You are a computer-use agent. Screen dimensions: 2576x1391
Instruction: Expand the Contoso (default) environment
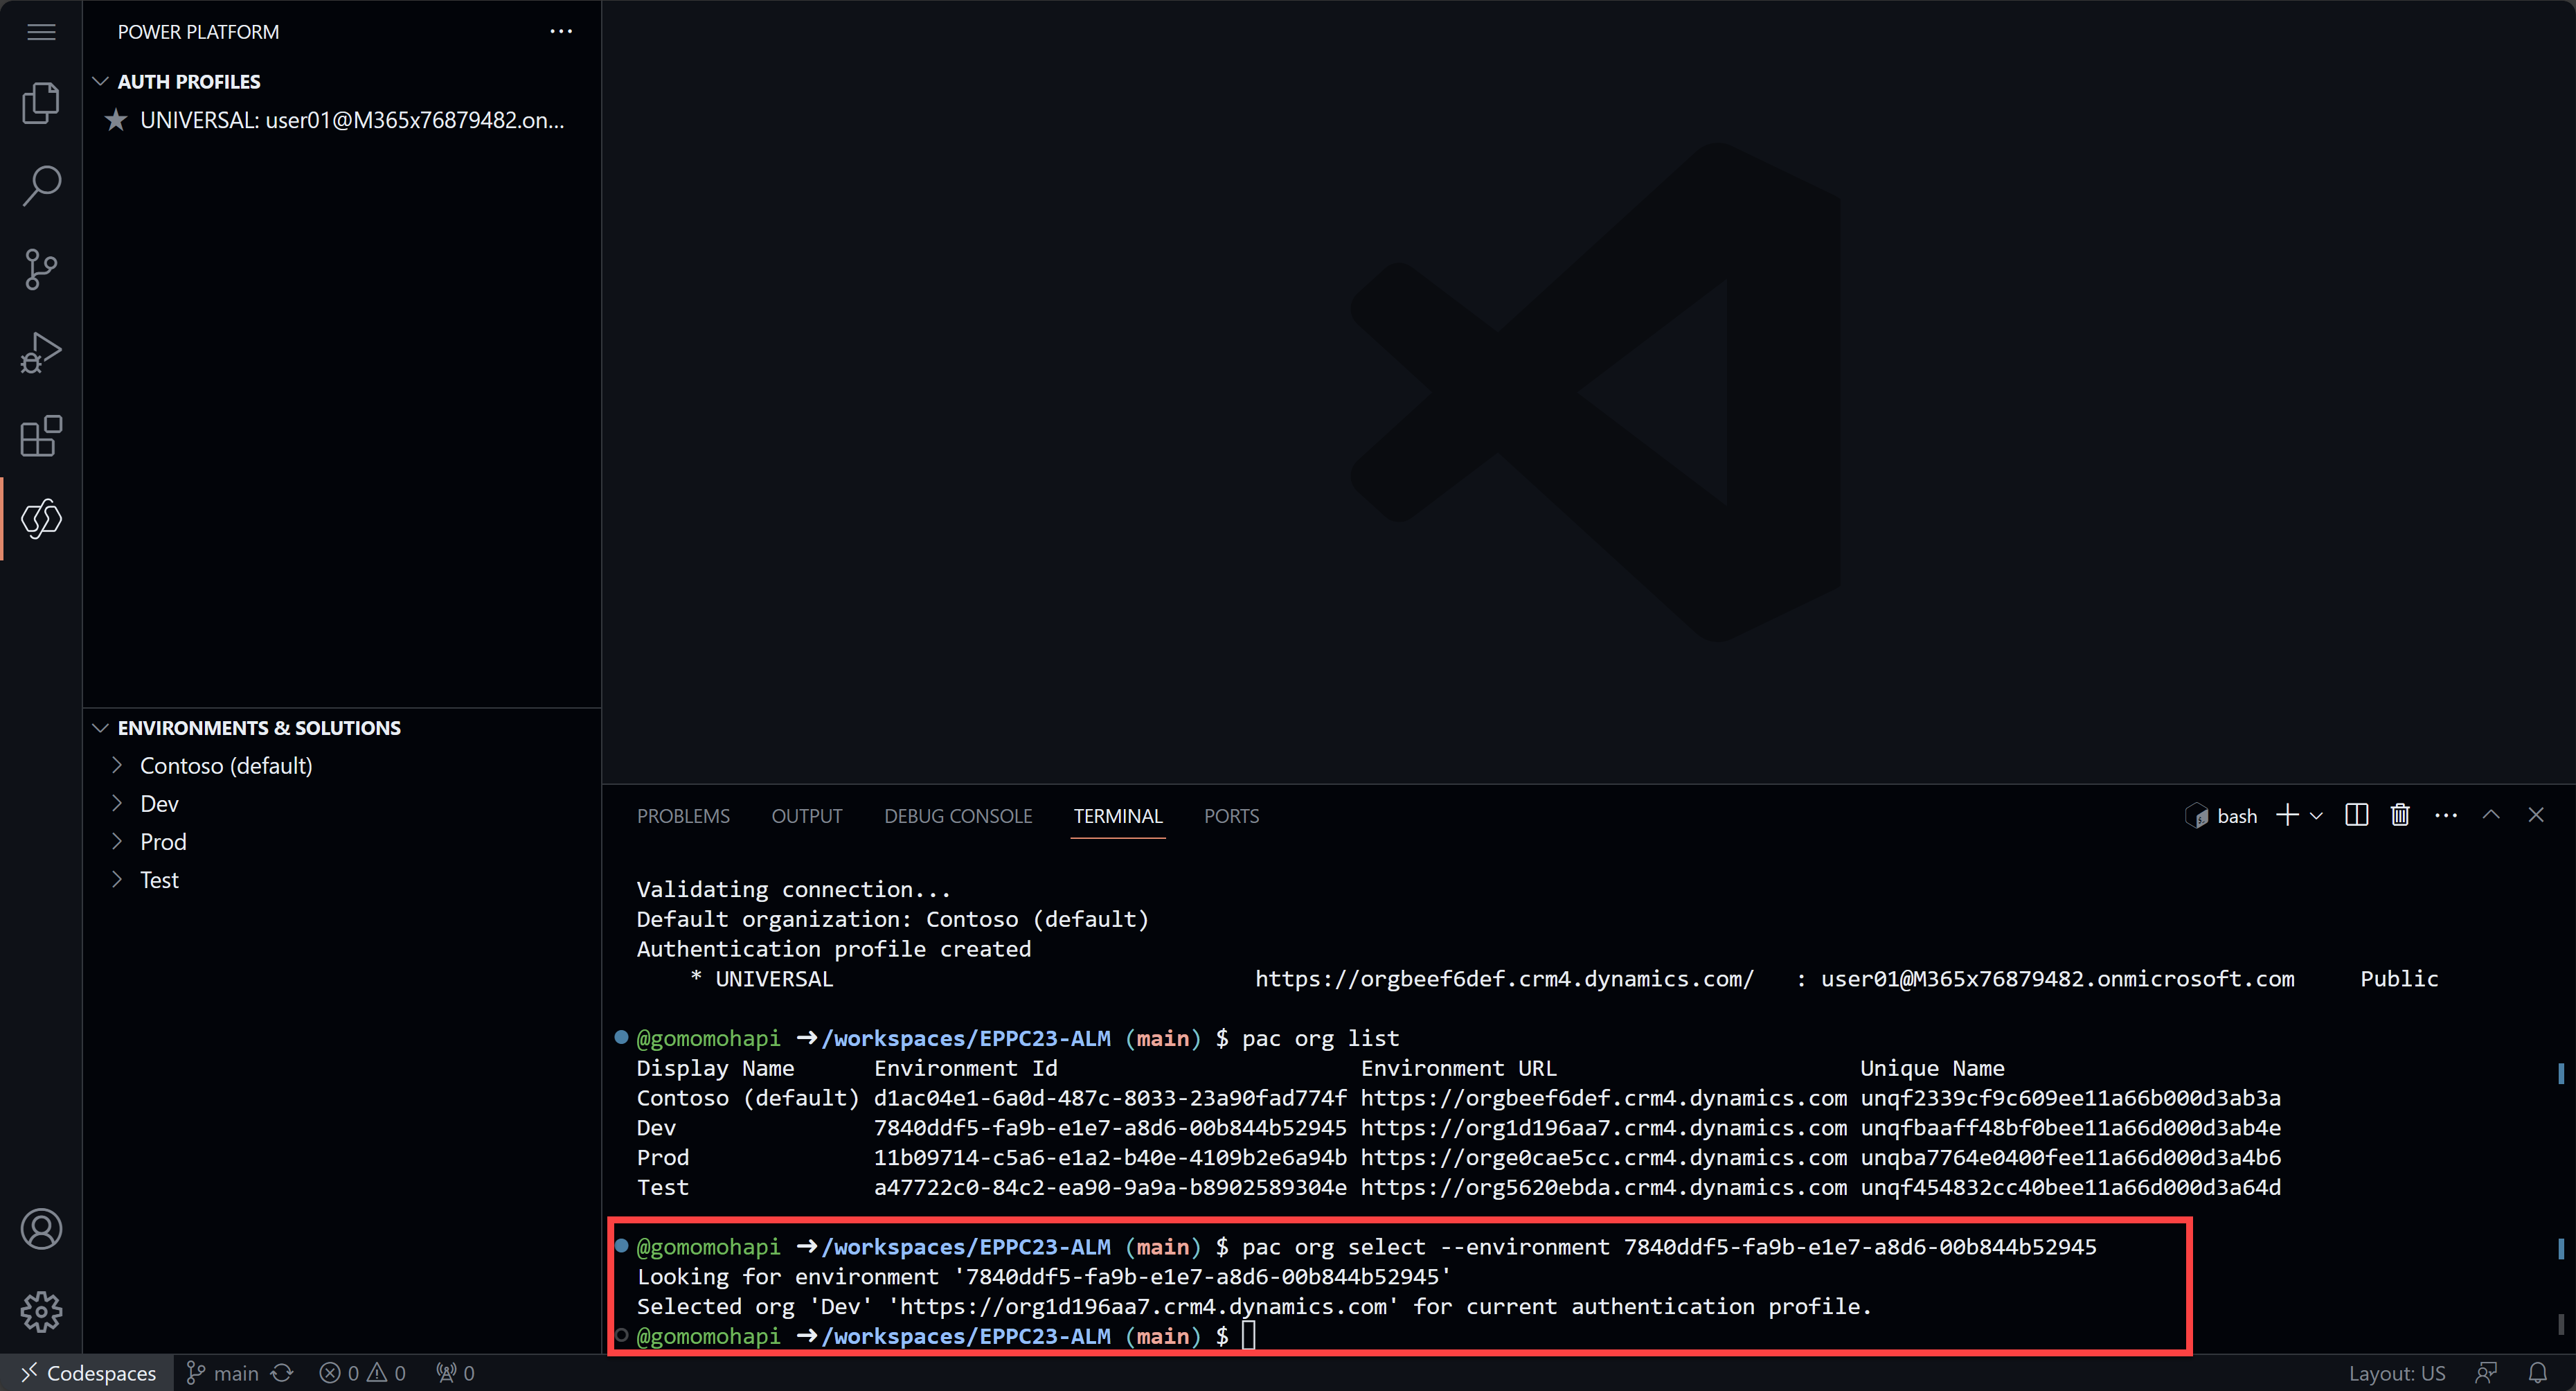117,765
